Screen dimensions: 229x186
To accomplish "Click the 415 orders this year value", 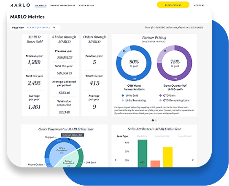I will click(x=94, y=83).
